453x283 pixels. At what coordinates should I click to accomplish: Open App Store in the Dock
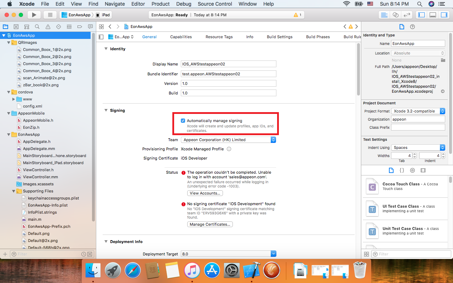click(212, 271)
